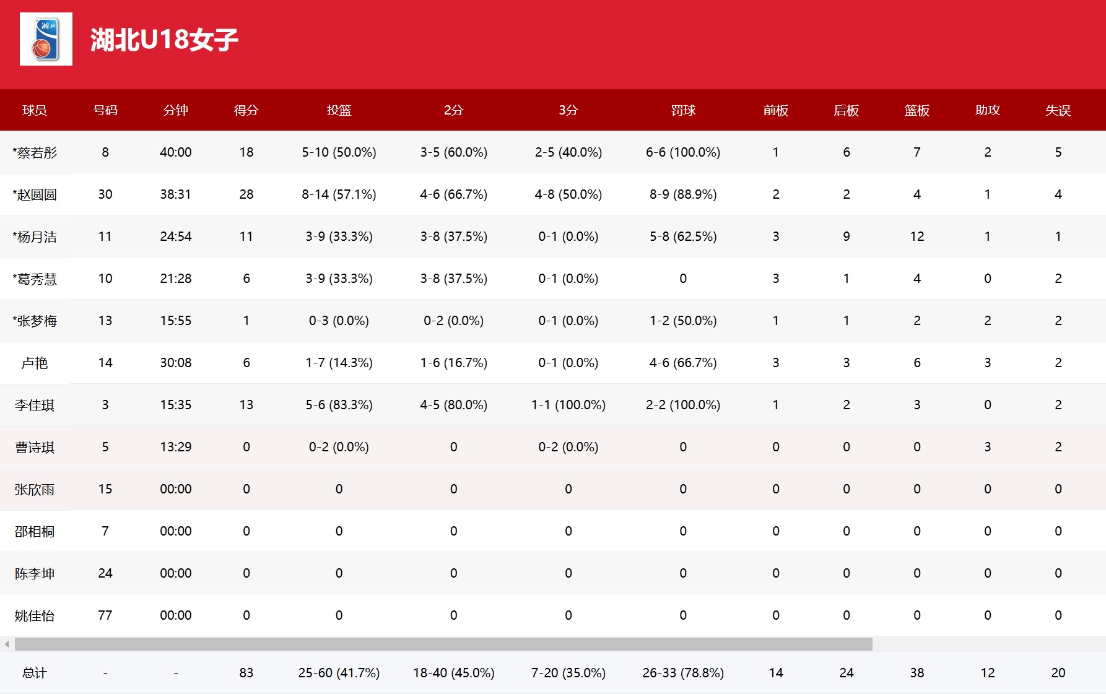
Task: Click player name 卢艳
Action: click(x=35, y=363)
